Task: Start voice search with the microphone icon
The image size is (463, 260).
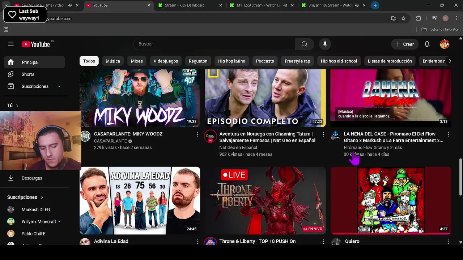Action: [325, 44]
